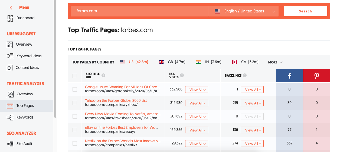Open Netflix on Forbes Most Innovative link
Image resolution: width=340 pixels, height=152 pixels.
(x=123, y=141)
